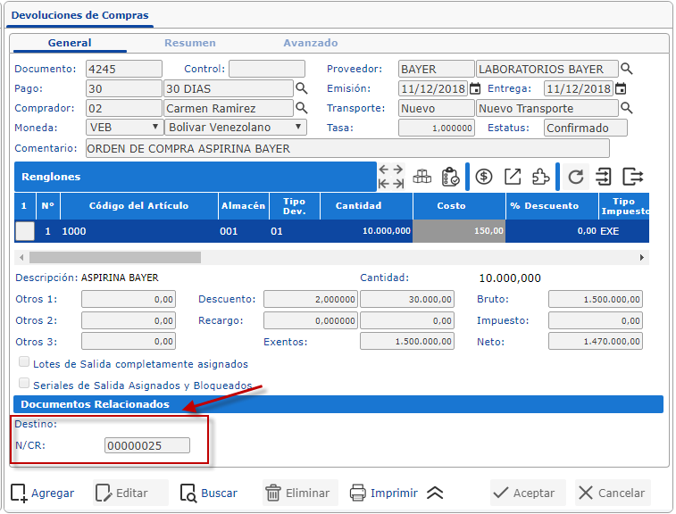
Task: Click the dollar sign cost icon
Action: tap(484, 177)
